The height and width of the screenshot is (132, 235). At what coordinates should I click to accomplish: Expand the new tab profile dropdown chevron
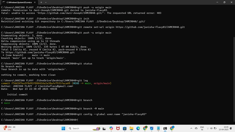pyautogui.click(x=46, y=2)
